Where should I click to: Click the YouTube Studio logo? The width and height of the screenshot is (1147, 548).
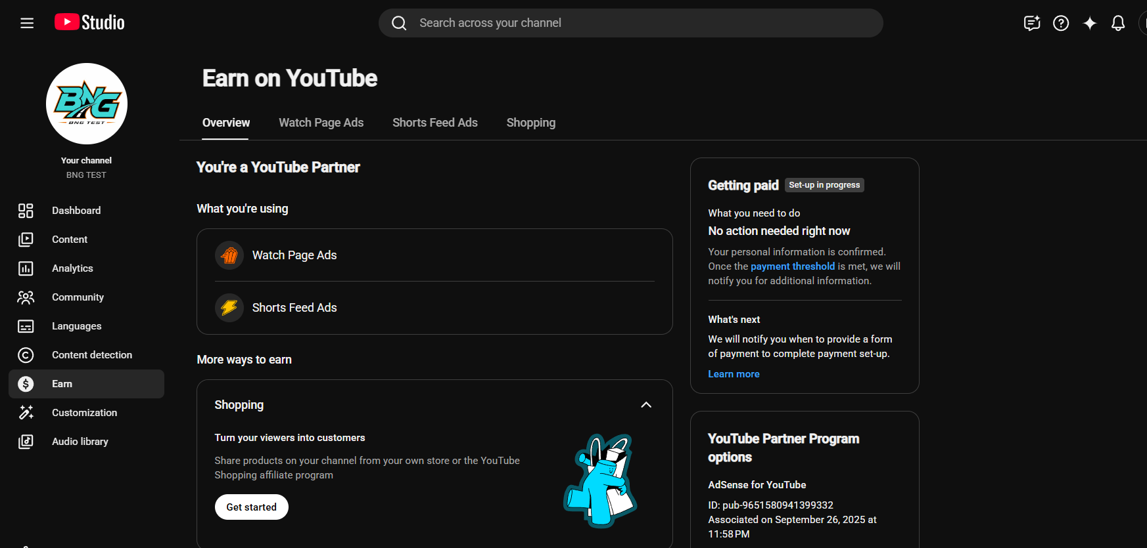(x=89, y=22)
